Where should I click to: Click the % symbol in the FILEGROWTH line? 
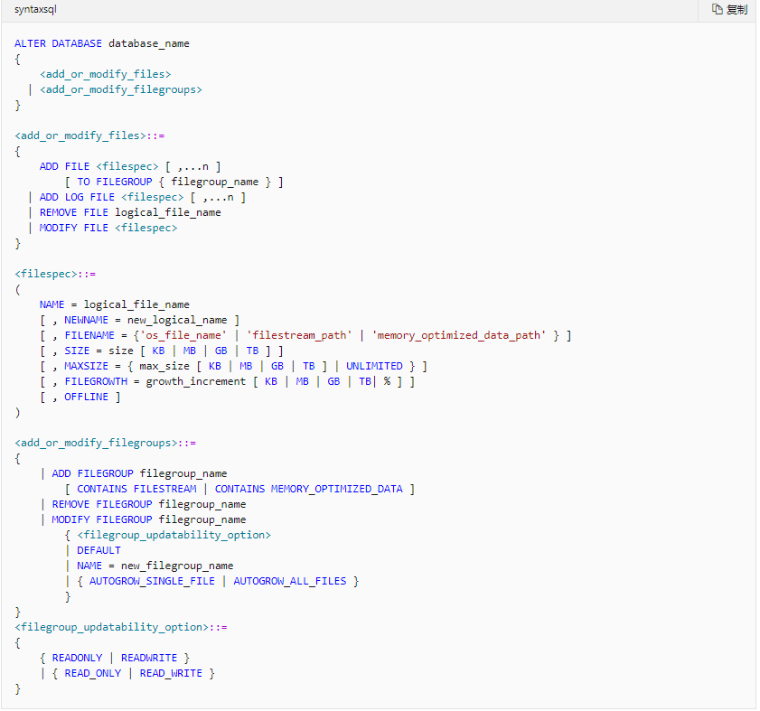tap(387, 382)
